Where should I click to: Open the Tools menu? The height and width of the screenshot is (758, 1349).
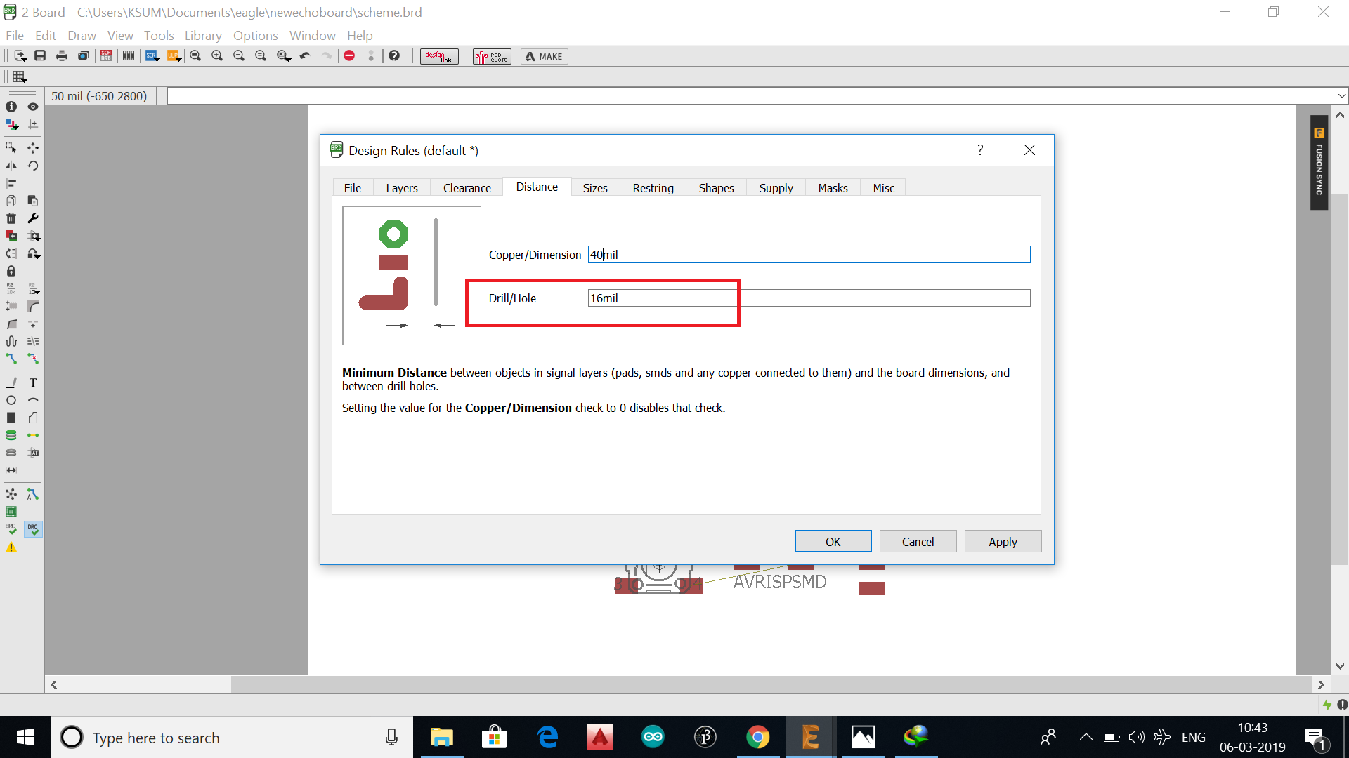point(159,36)
